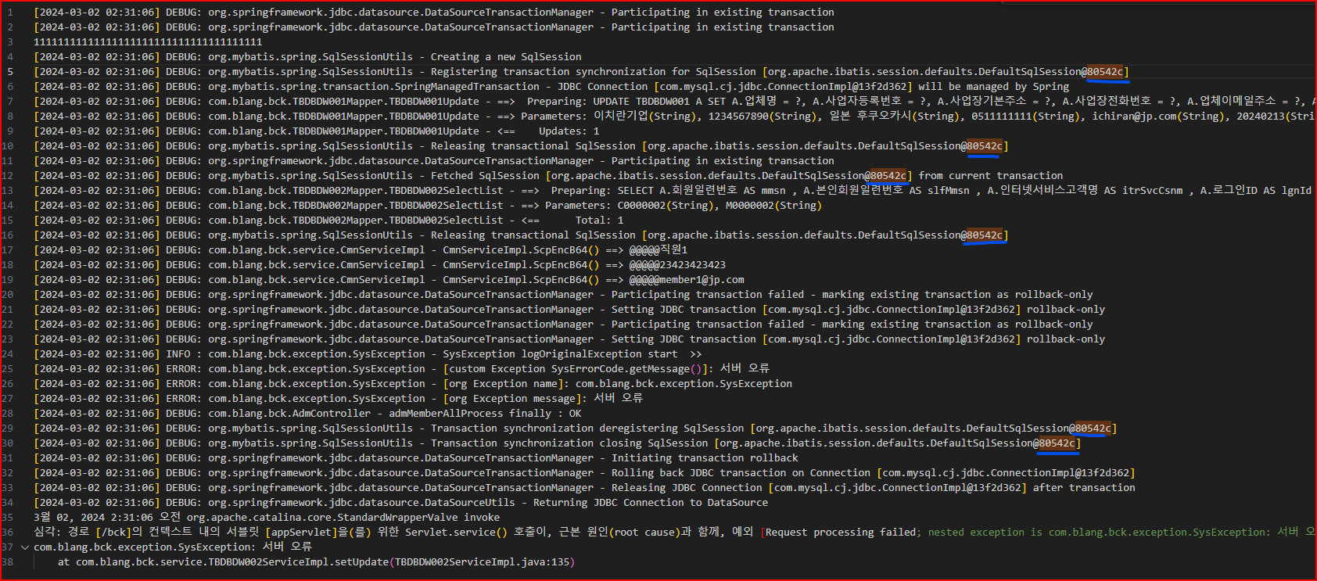Click 'Transaction synchronization deregistering SqlSession' text
This screenshot has width=1317, height=581.
(587, 429)
